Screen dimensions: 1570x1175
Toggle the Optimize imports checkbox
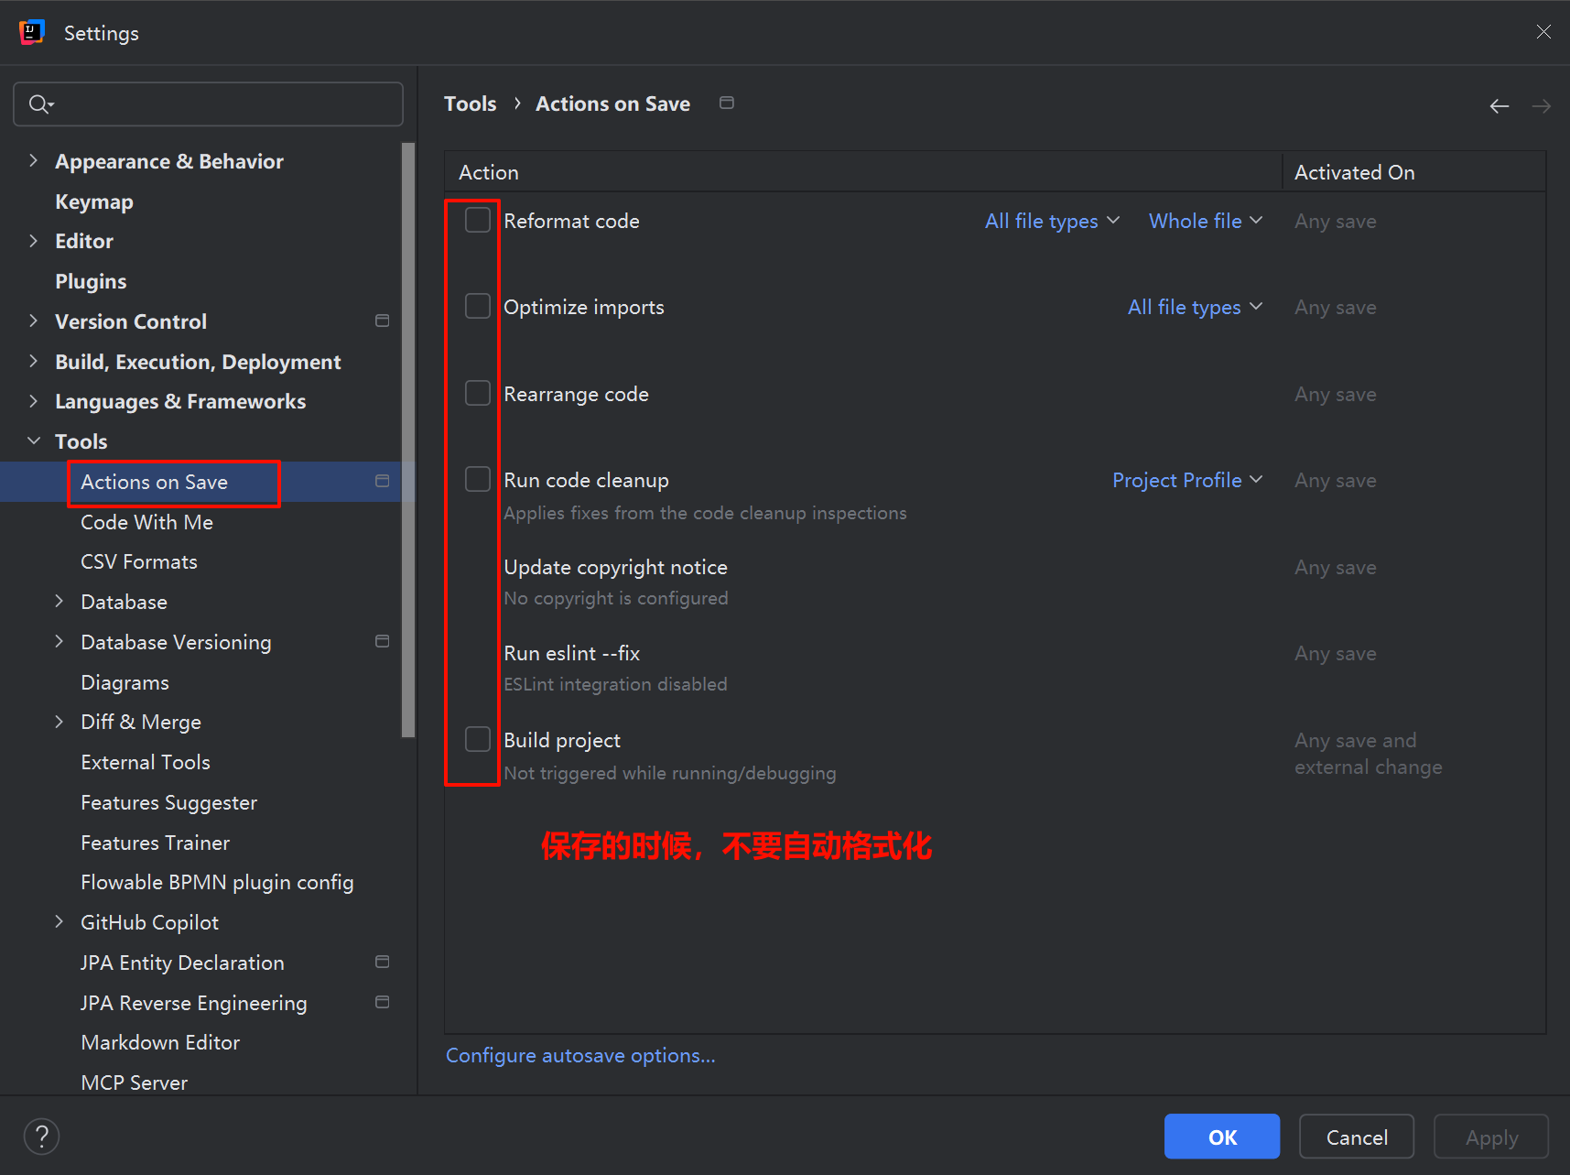coord(478,306)
